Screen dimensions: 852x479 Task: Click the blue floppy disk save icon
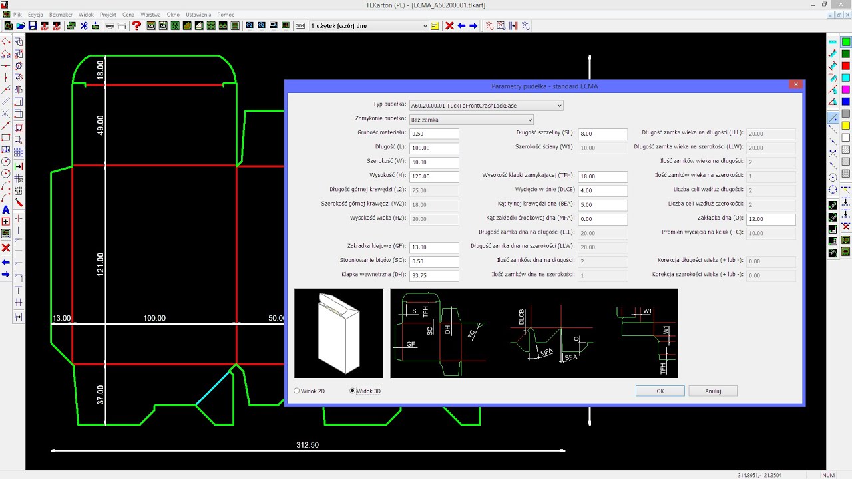tap(32, 26)
